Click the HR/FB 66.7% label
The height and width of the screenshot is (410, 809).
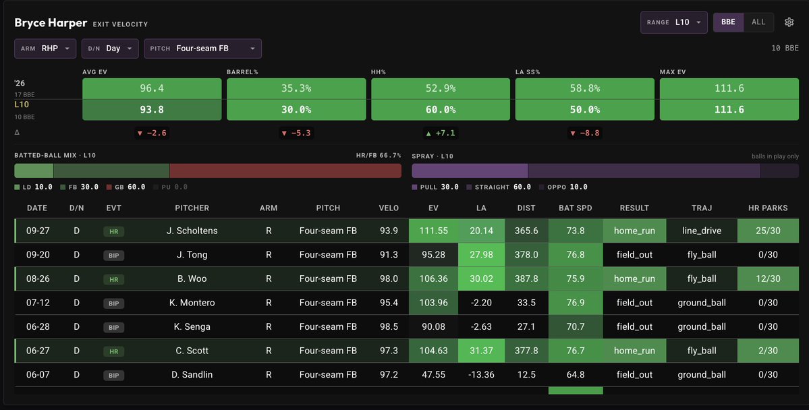(379, 155)
